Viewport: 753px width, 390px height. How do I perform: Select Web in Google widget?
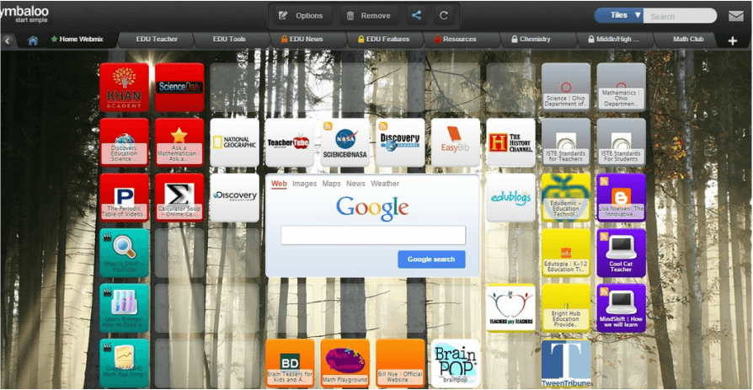[x=279, y=184]
